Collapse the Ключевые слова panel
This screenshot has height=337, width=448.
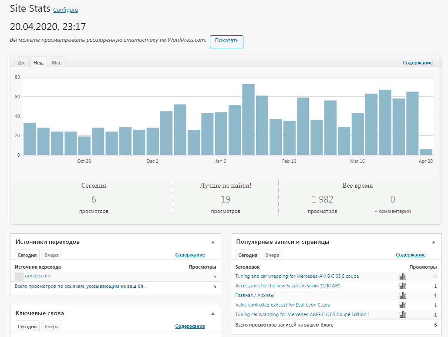point(213,313)
